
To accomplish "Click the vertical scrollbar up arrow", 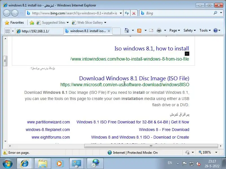I will click(5, 39).
